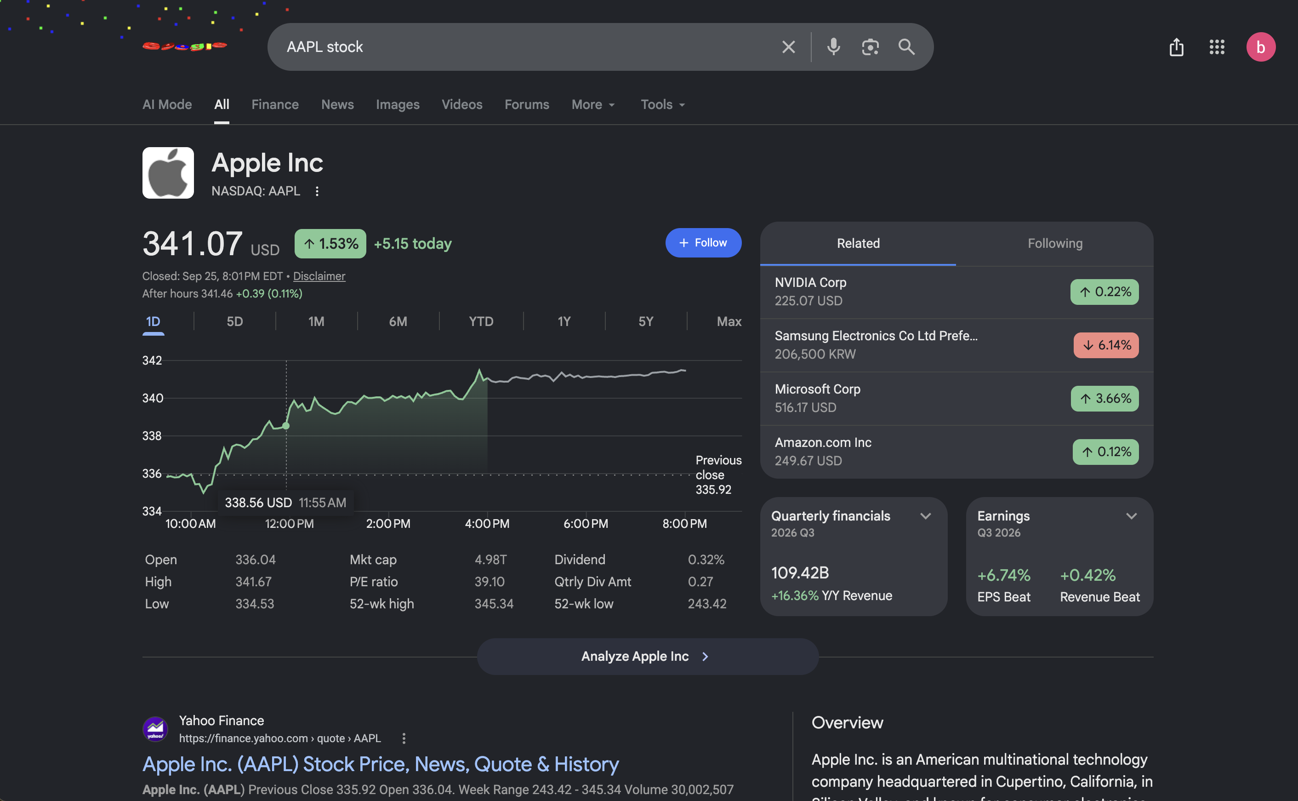
Task: Switch chart range to 1Y
Action: pos(564,321)
